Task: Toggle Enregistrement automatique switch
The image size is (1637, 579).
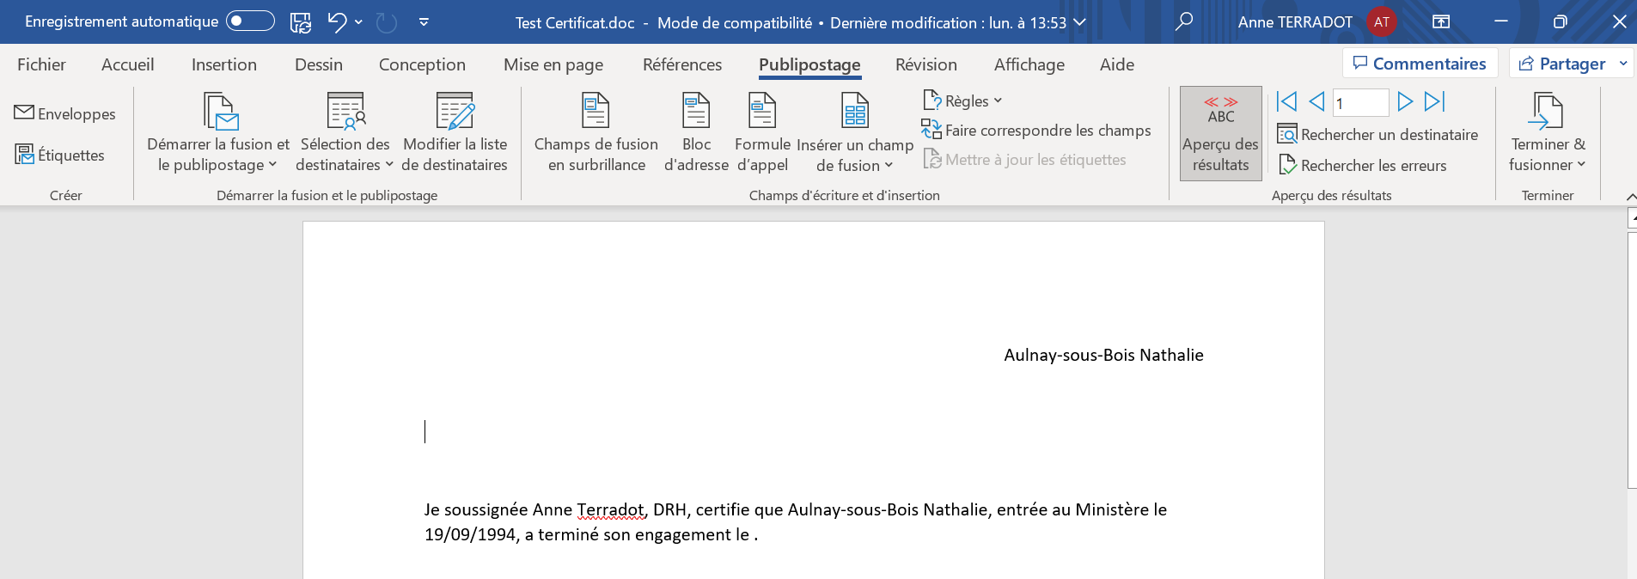Action: pos(250,21)
